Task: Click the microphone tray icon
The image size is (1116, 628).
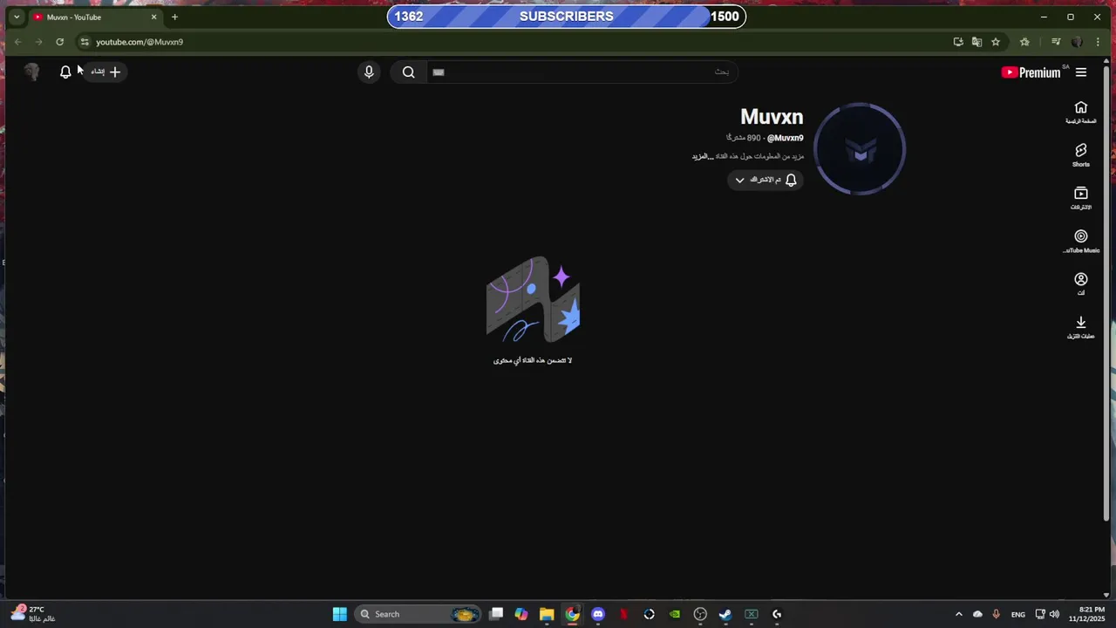Action: point(997,614)
